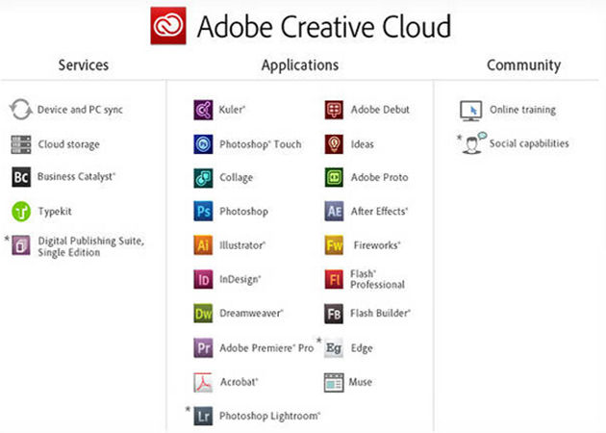Click the Fireworks Fw icon
Viewport: 606px width, 433px height.
click(334, 245)
